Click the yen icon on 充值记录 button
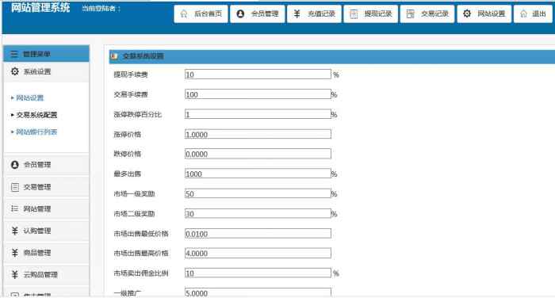 coord(297,13)
